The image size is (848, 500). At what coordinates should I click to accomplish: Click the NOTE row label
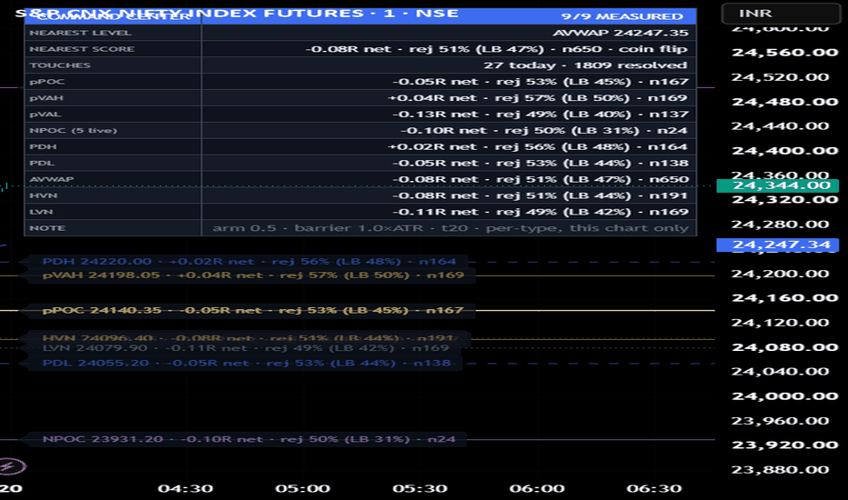tap(47, 227)
